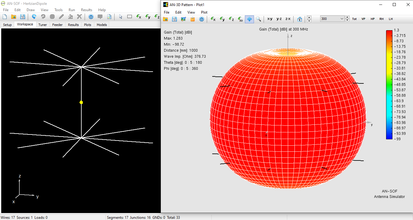The height and width of the screenshot is (220, 413).
Task: Click frequency stepper up arrow beside dropdown
Action: pos(347,17)
